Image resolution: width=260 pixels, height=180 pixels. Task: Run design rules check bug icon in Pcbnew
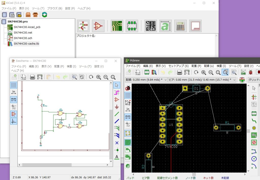point(251,72)
